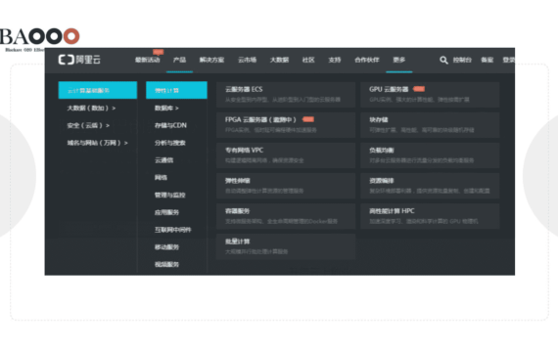
Task: Choose 移动服务 subcategory
Action: pos(166,247)
